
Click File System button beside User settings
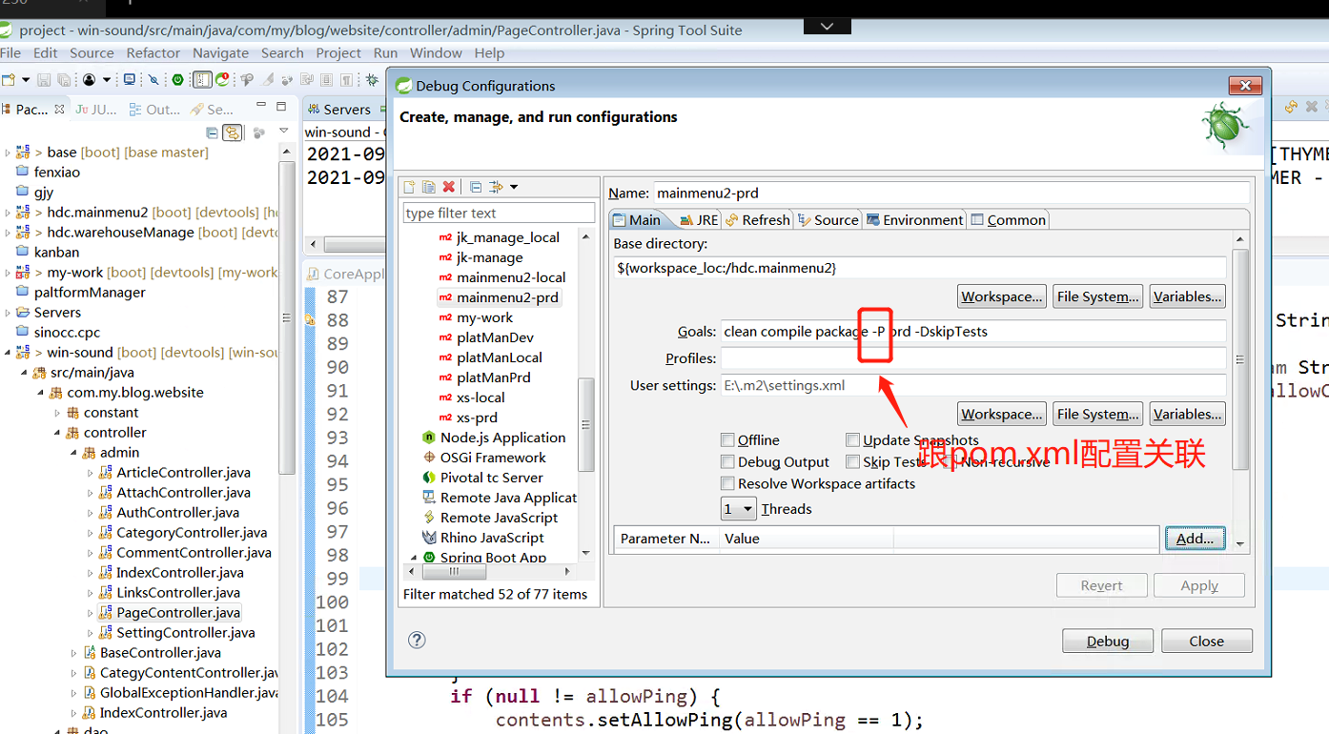click(x=1097, y=414)
